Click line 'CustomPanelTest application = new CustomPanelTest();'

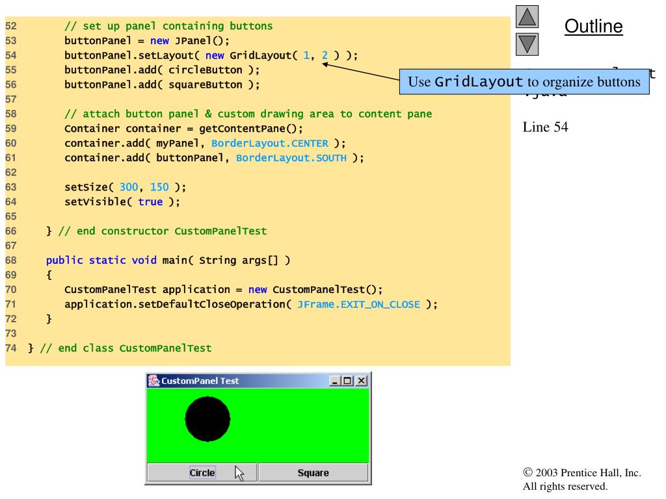(x=224, y=290)
